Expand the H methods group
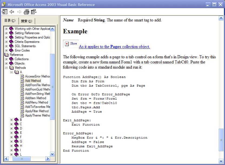 [x=11, y=146]
